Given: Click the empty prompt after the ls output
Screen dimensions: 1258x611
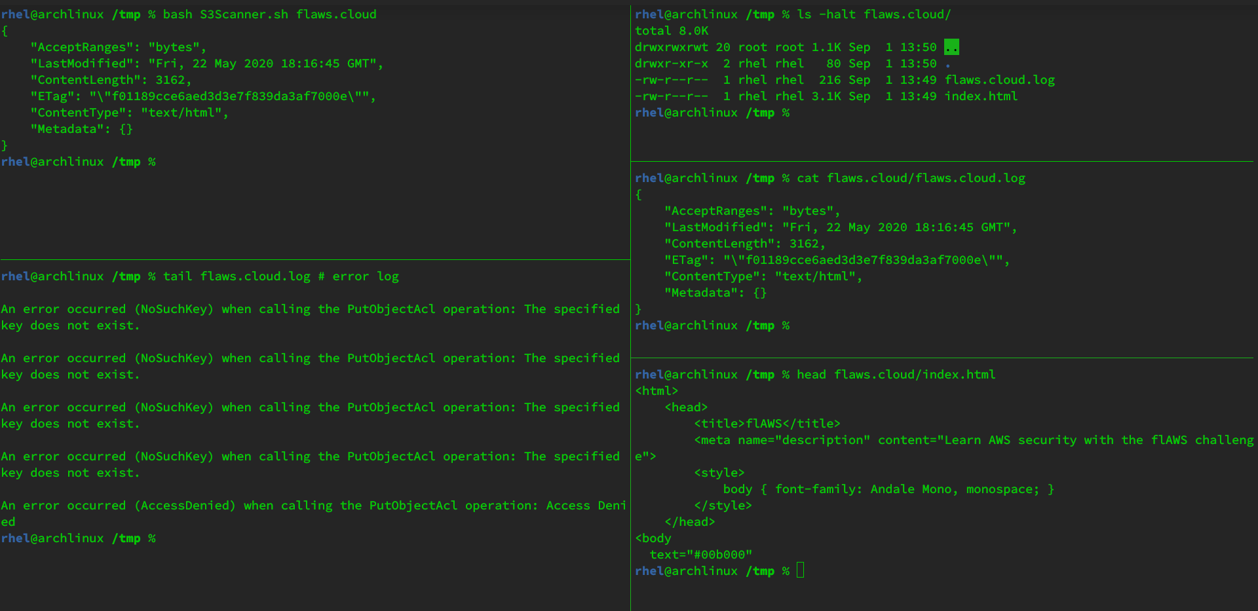Looking at the screenshot, I should pyautogui.click(x=712, y=113).
